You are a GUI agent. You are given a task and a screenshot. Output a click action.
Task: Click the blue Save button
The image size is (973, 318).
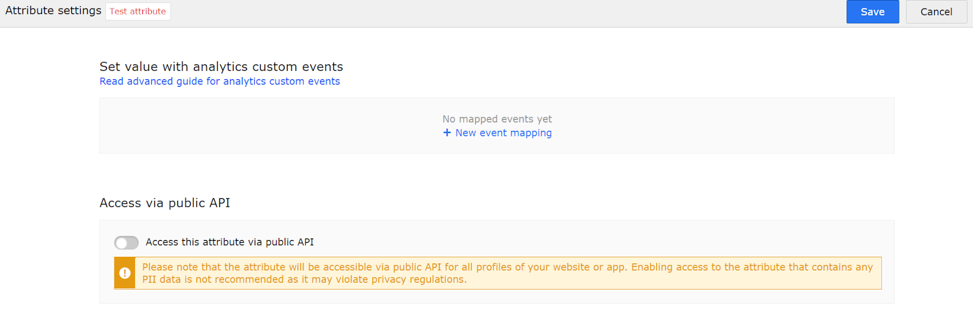click(872, 12)
